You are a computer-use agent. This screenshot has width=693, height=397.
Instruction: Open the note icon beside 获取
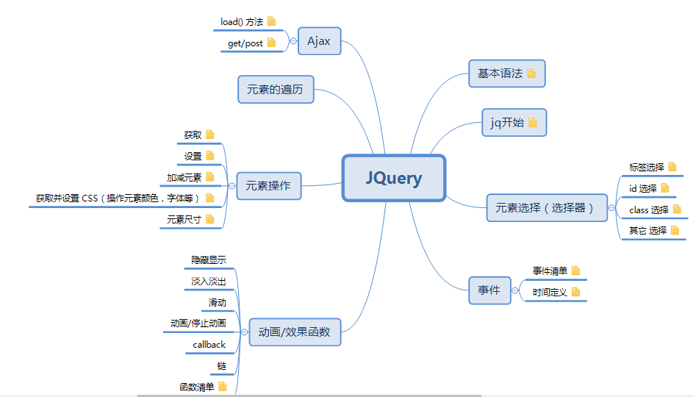point(210,135)
